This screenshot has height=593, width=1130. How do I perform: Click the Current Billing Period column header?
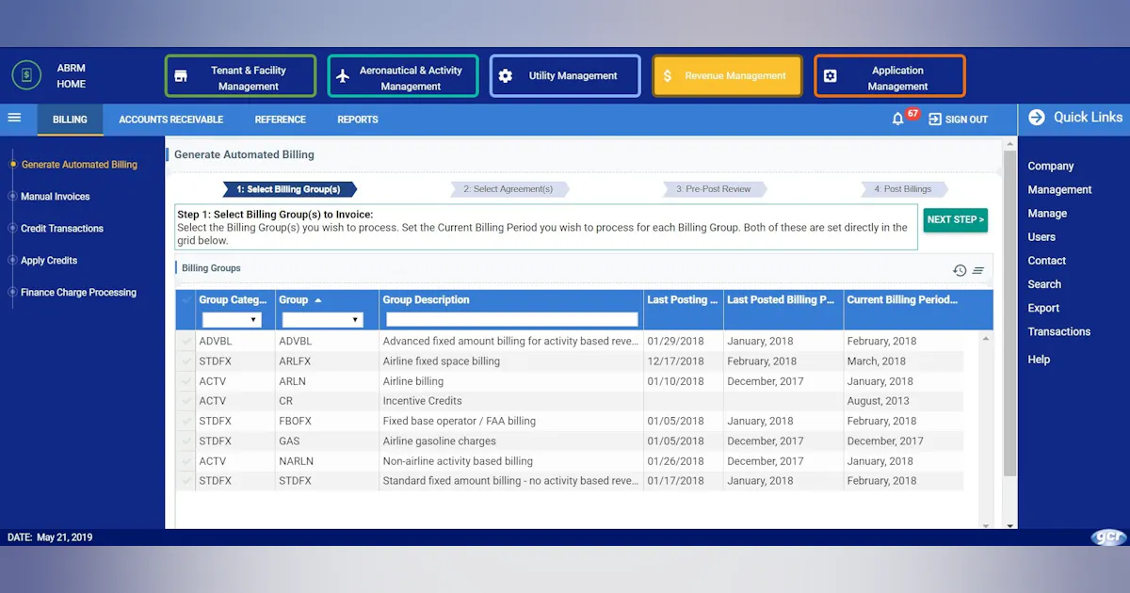[x=902, y=300]
